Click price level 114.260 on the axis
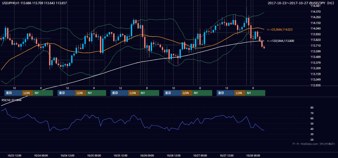This screenshot has width=338, height=158. pos(315,17)
